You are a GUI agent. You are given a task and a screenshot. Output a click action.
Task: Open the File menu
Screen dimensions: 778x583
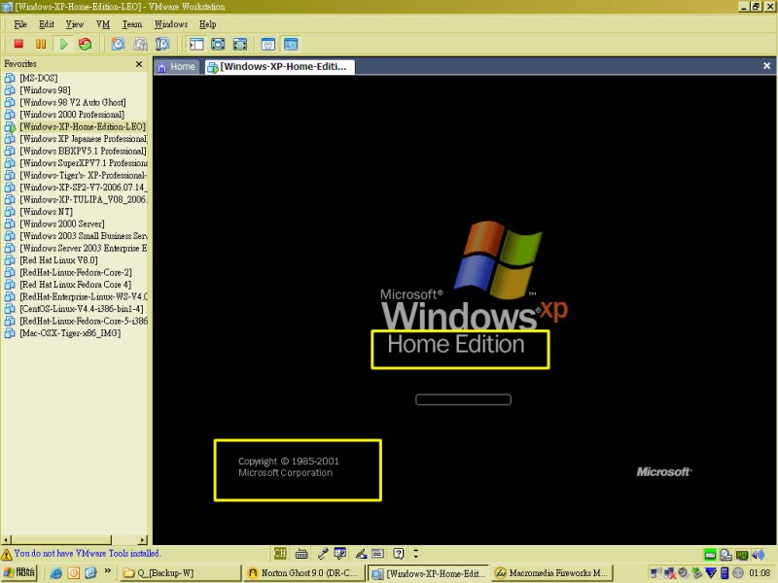20,24
